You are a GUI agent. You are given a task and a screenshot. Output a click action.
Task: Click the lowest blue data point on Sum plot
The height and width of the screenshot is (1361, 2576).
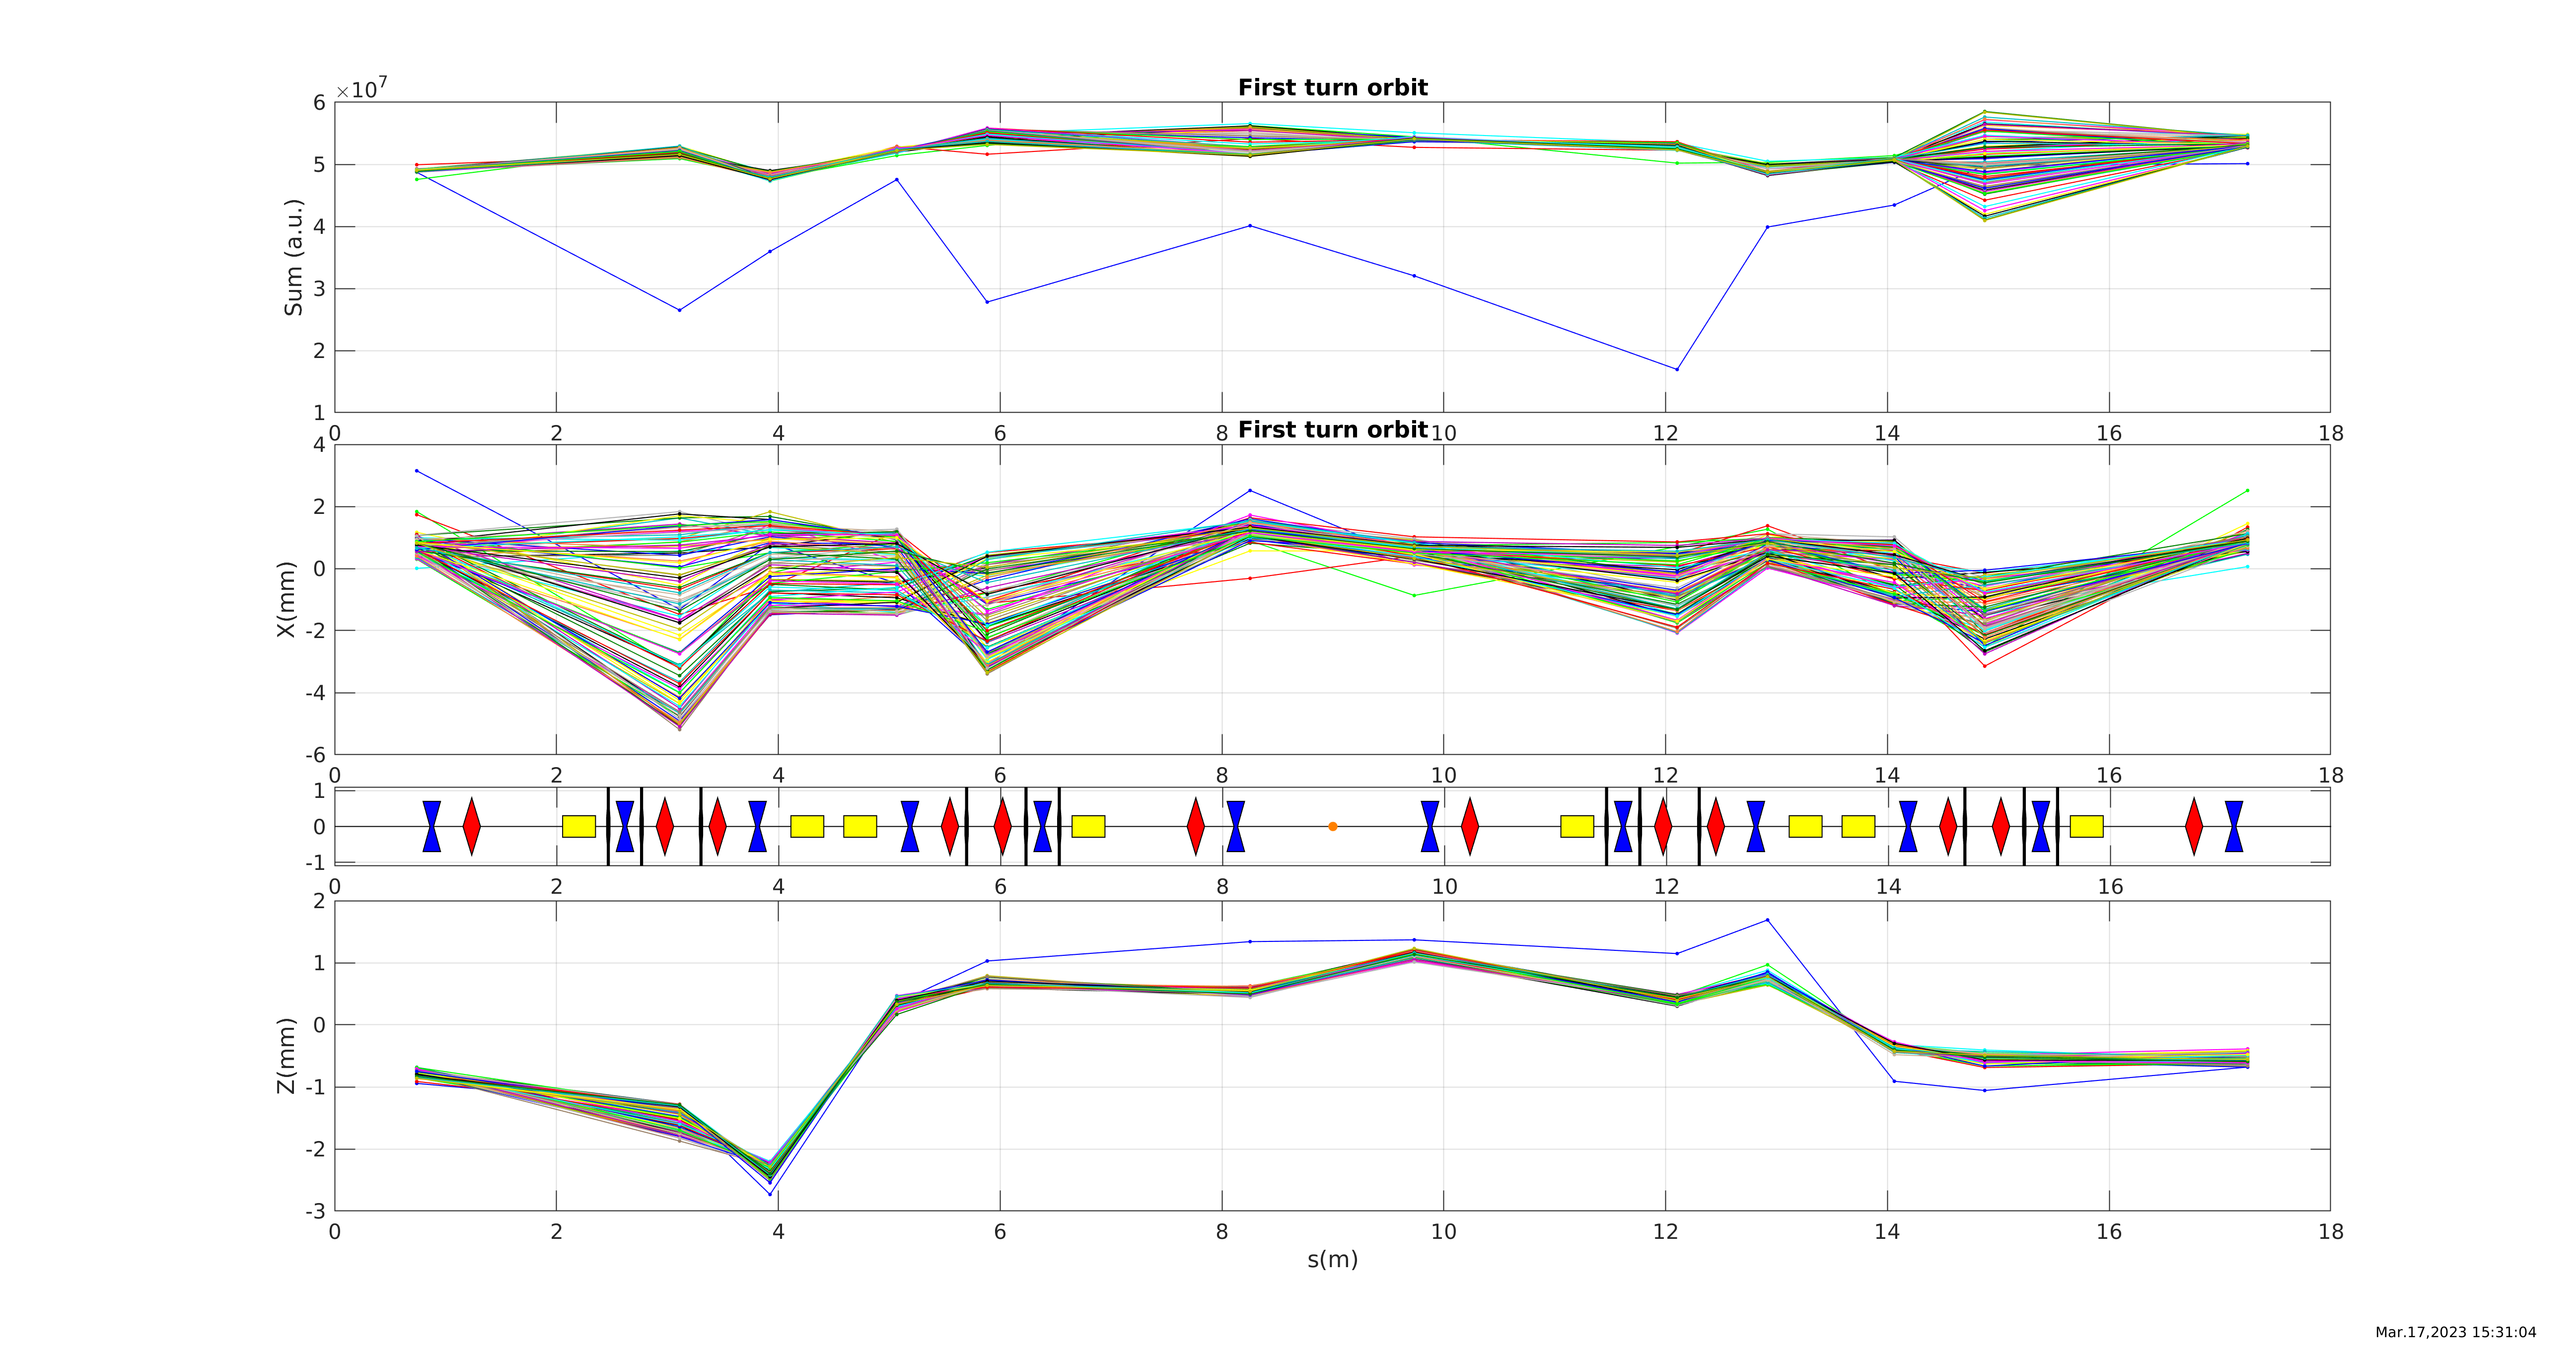coord(1677,369)
